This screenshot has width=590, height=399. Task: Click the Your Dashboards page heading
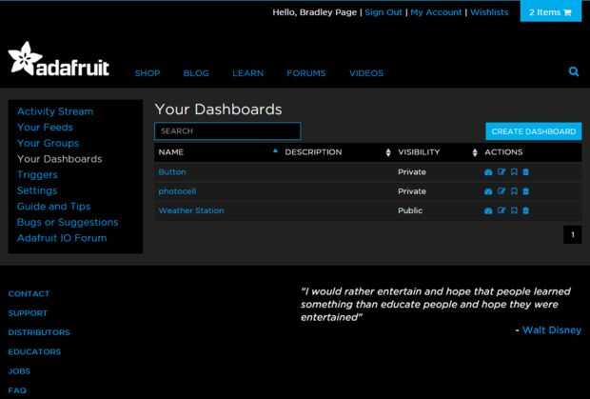pos(218,110)
